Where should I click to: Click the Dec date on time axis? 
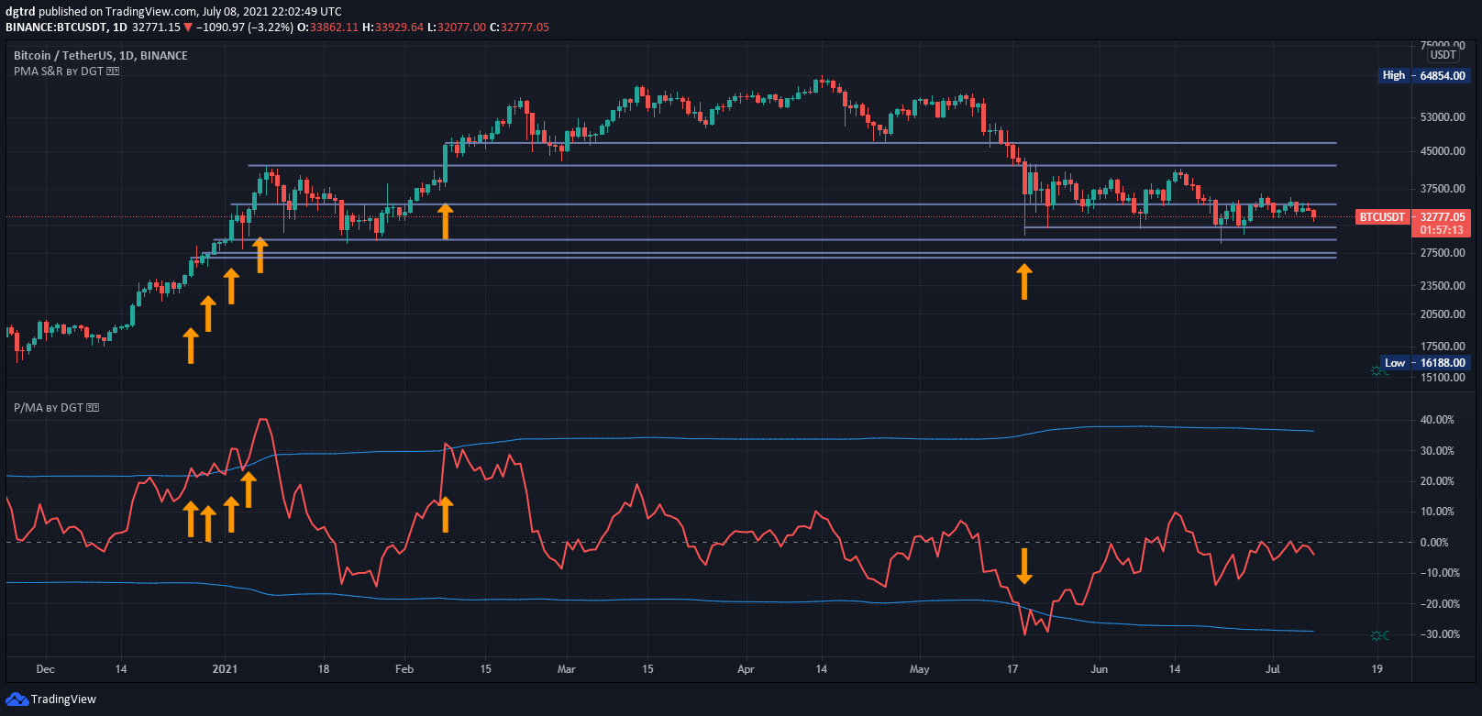[45, 669]
